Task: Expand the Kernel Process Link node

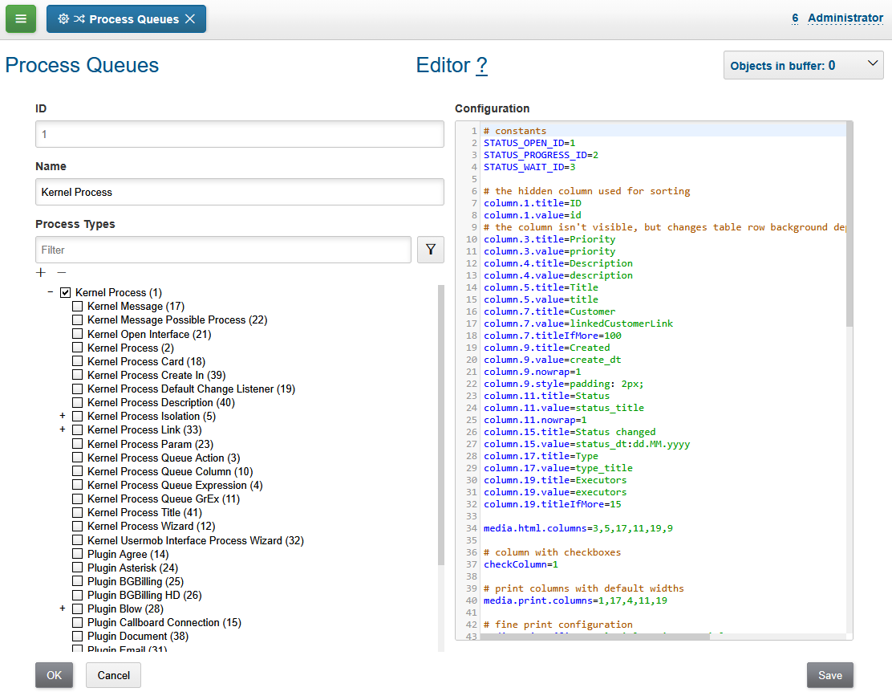Action: click(63, 430)
